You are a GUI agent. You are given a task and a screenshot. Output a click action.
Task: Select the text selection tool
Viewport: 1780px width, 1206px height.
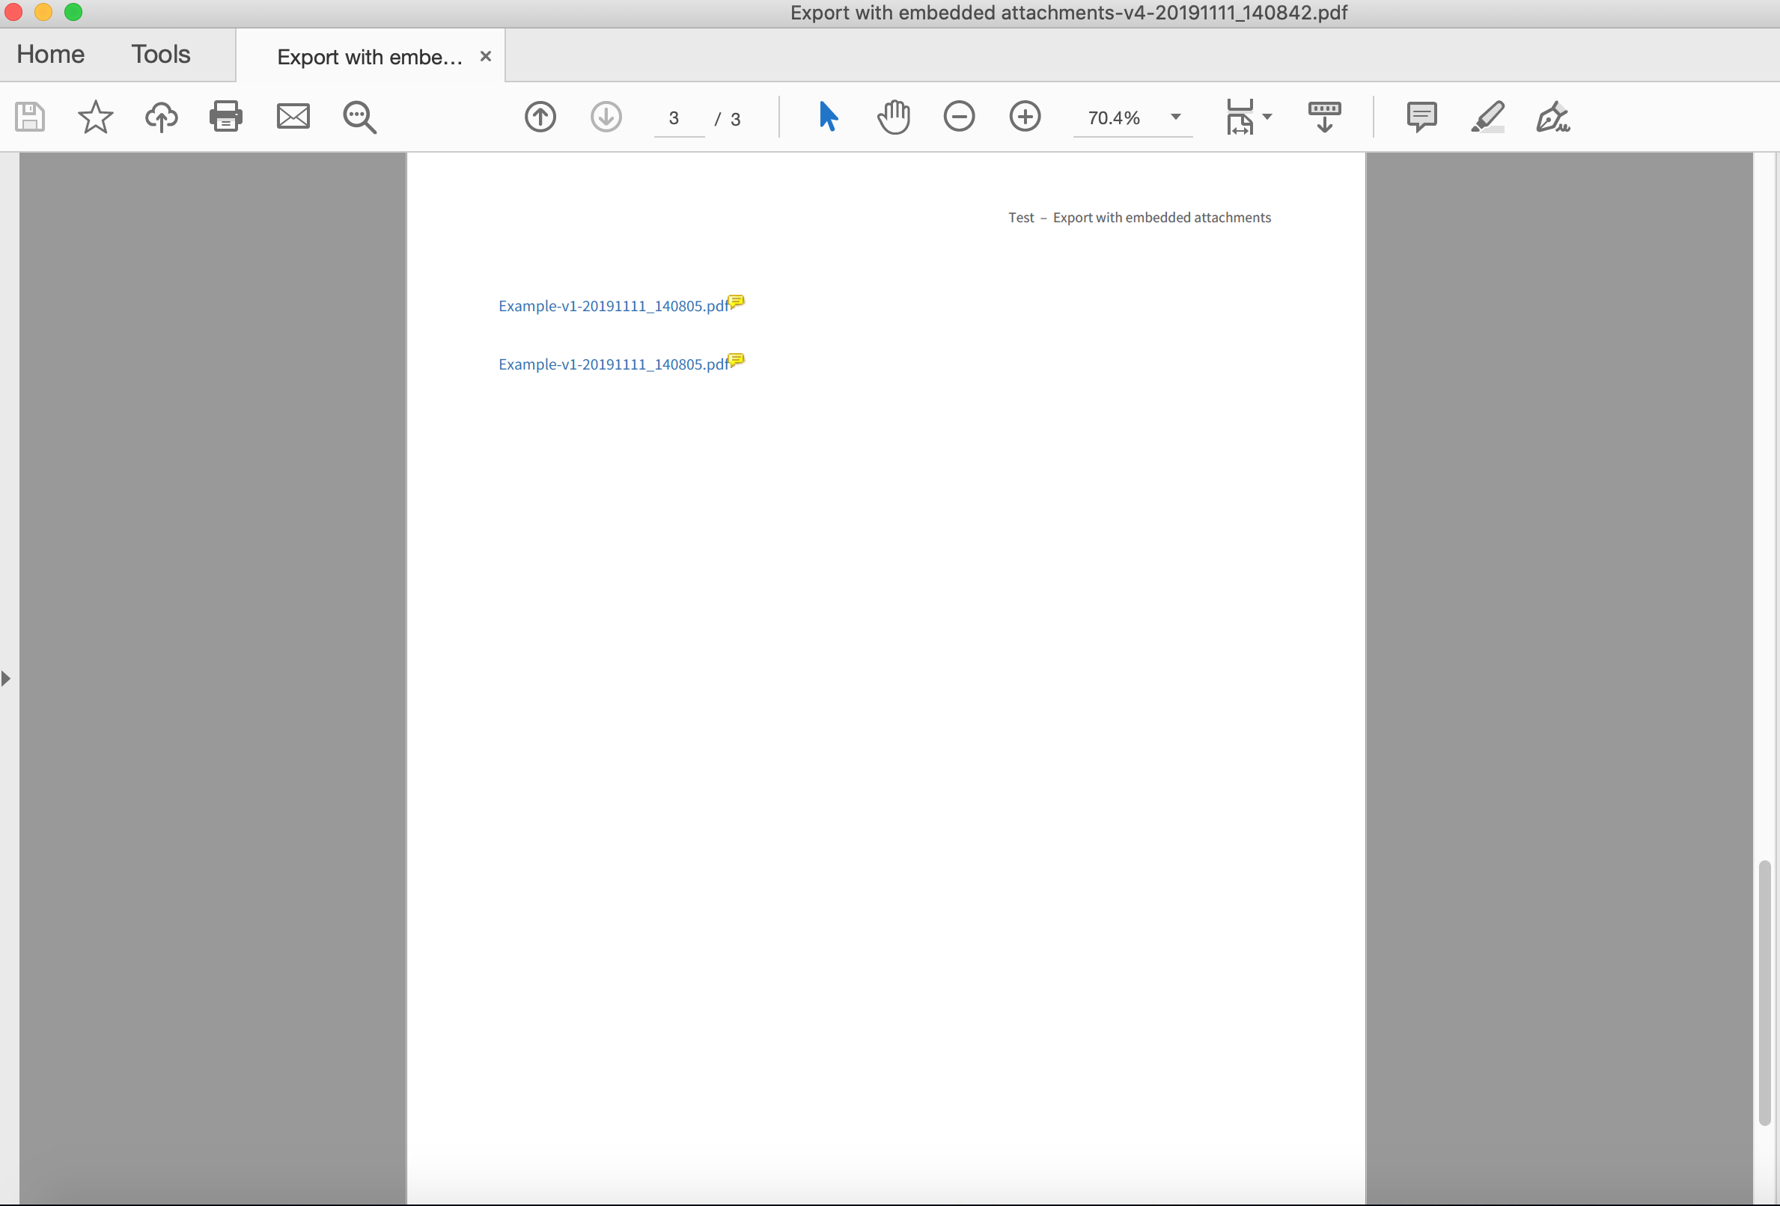pyautogui.click(x=828, y=117)
